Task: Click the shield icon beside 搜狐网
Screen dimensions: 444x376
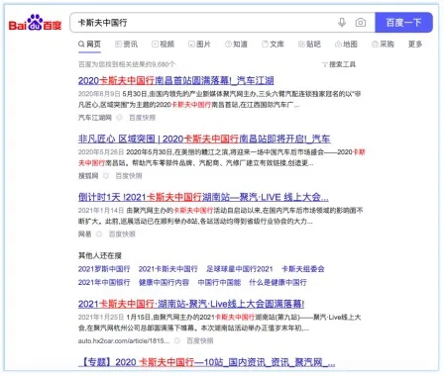Action: (x=106, y=176)
